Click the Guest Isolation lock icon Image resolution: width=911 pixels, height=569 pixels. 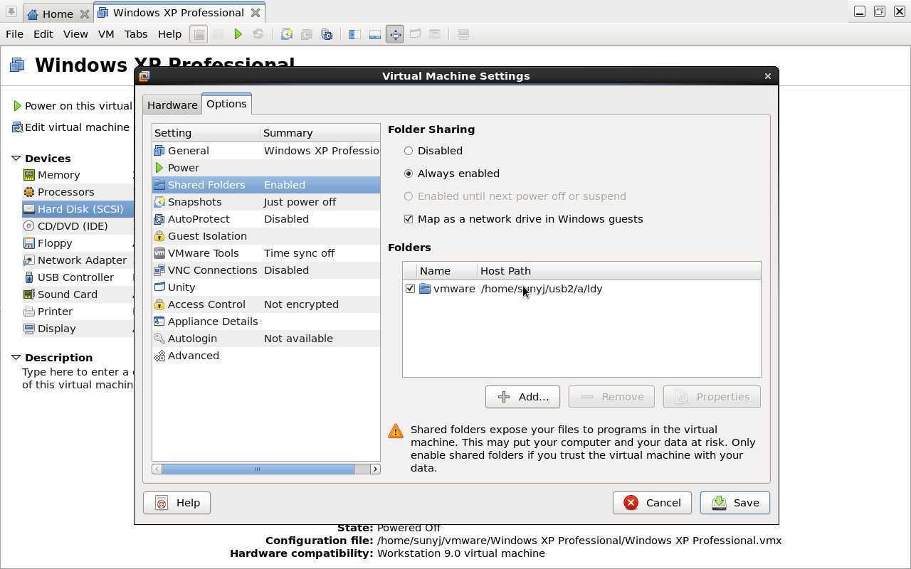(159, 236)
